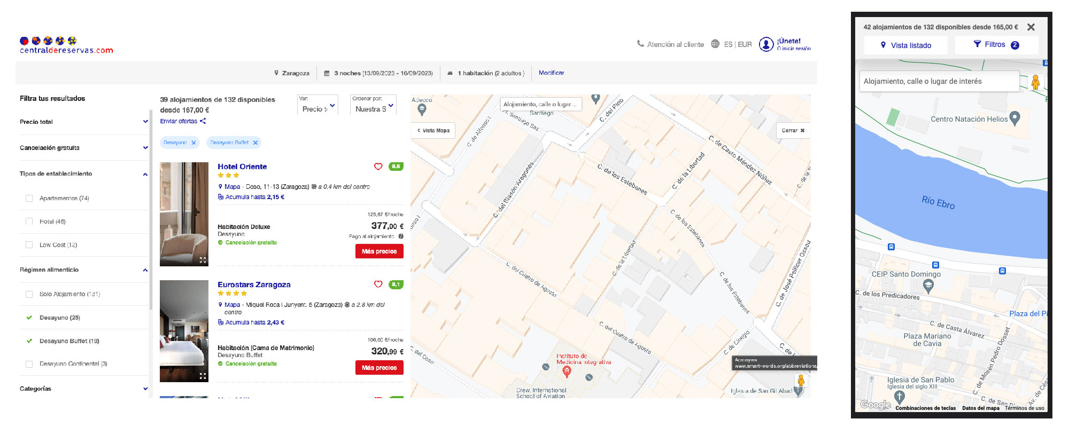Click Enviar ofertas link
Screen dimensions: 1069x427
click(x=179, y=121)
